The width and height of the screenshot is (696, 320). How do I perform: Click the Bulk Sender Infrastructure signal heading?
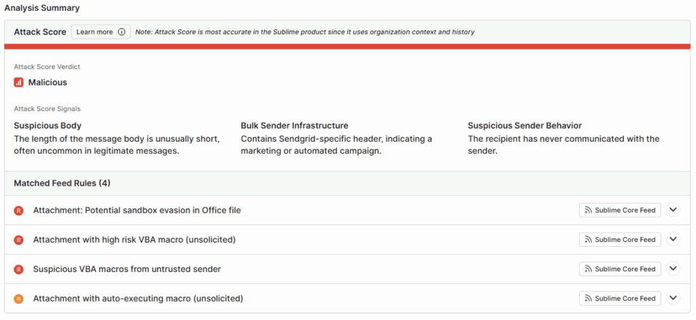click(294, 125)
